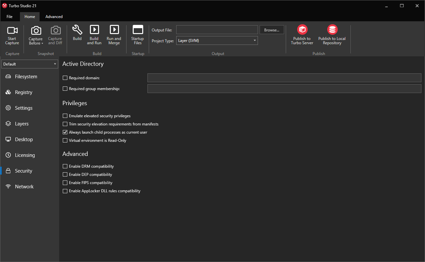Screen dimensions: 425x262
Task: Expand the Capture Before dropdown
Action: pos(35,34)
